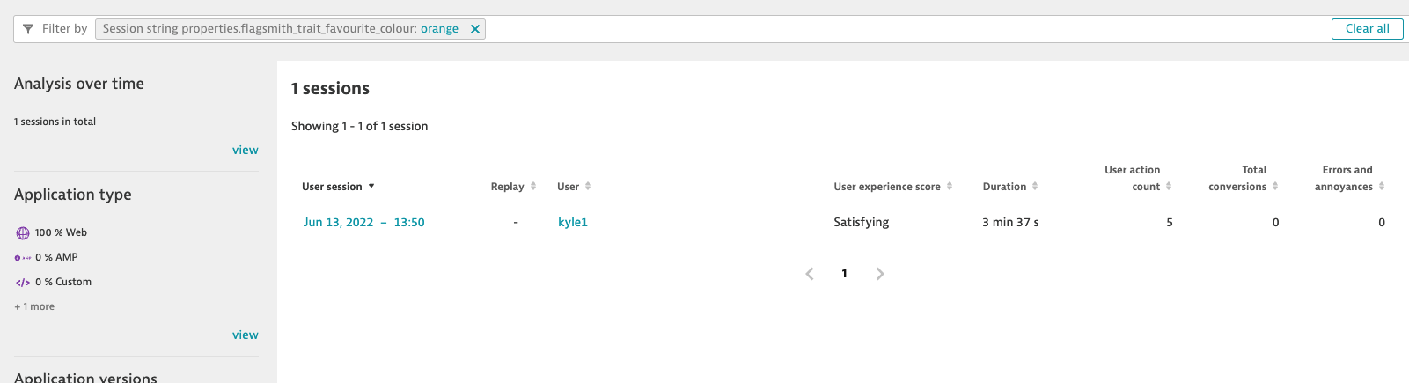Go to next results page arrow
1409x383 pixels.
click(x=880, y=274)
